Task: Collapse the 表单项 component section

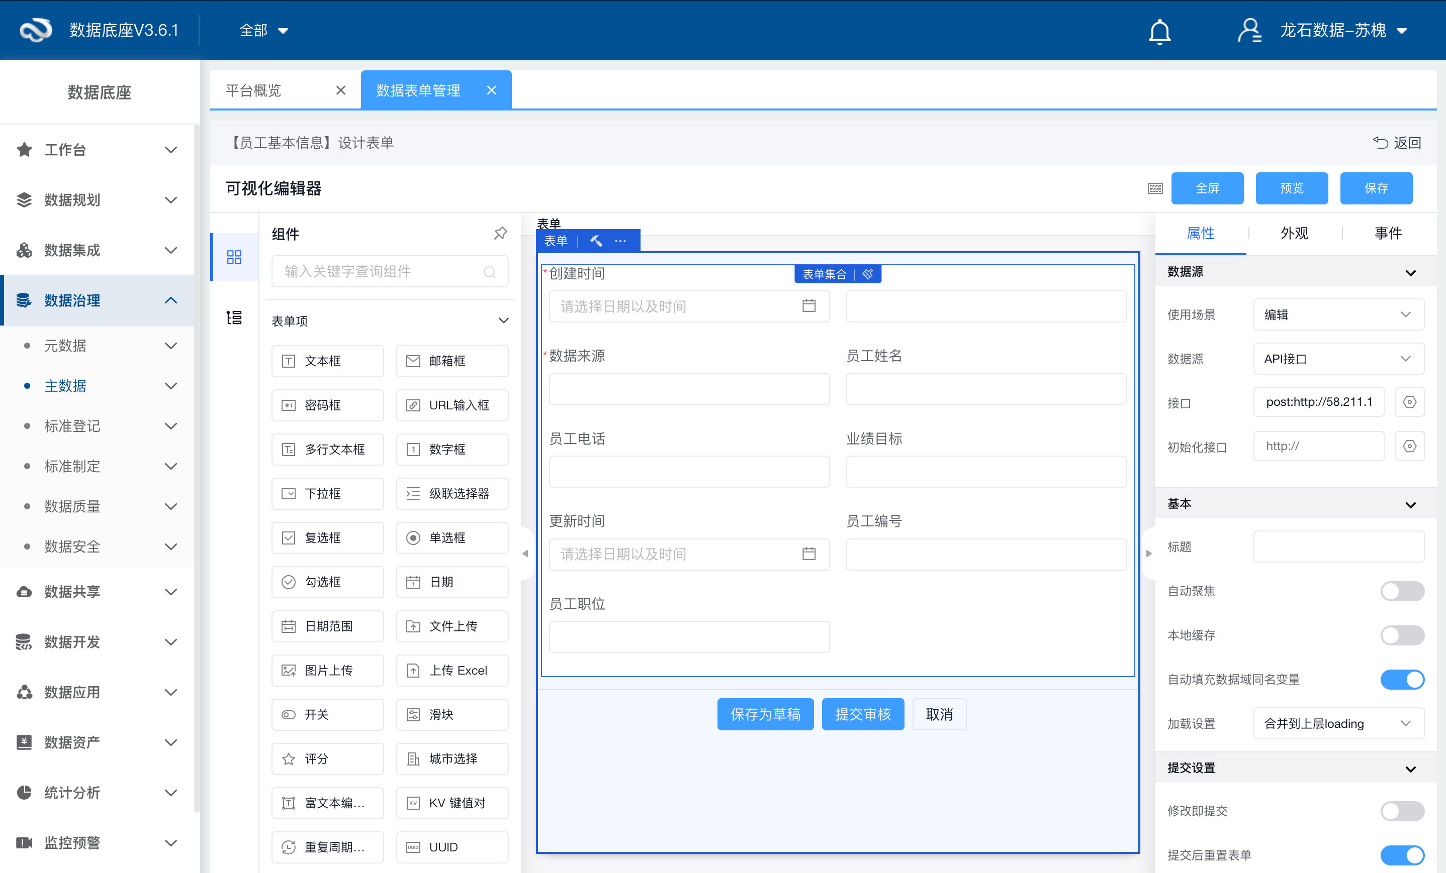Action: tap(503, 320)
